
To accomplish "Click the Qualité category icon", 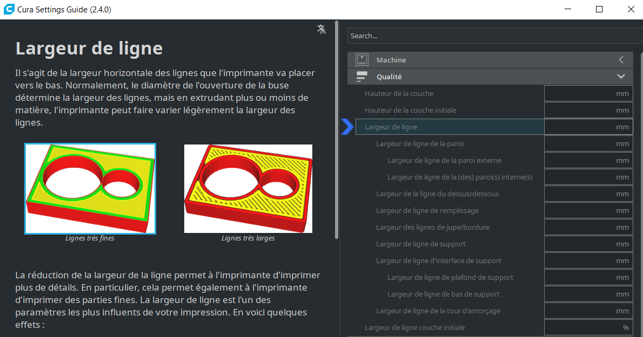I will 361,77.
